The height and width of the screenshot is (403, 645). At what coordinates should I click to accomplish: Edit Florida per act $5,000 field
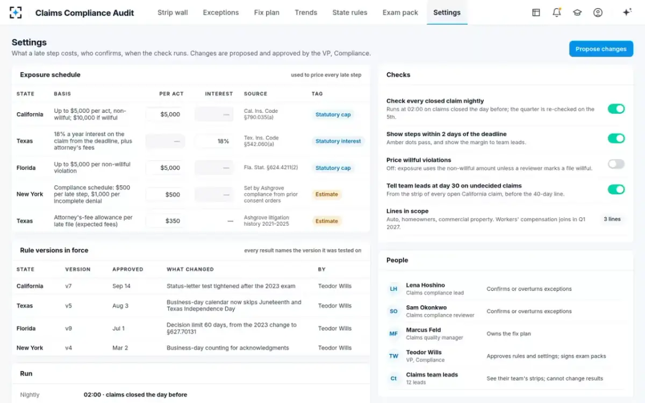[165, 168]
